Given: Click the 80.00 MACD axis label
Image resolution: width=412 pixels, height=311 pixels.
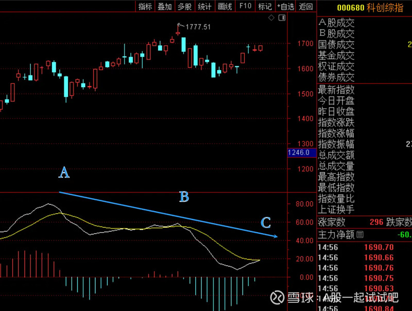Looking at the screenshot, I should [x=304, y=204].
